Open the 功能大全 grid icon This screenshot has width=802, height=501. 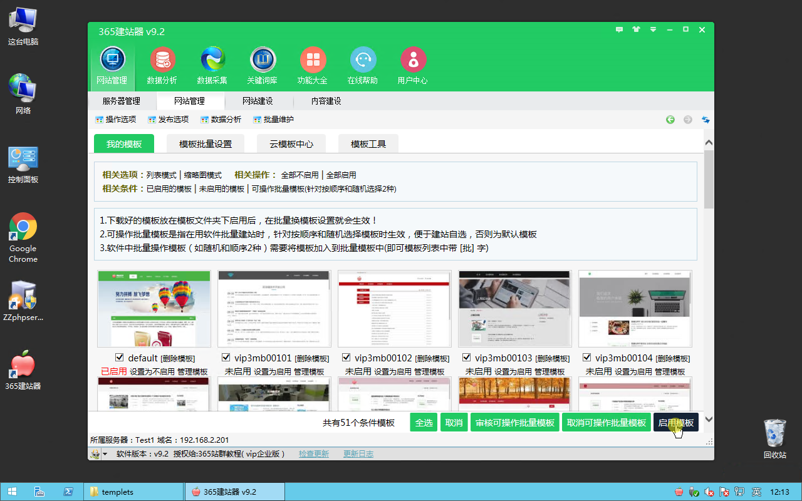(x=313, y=66)
